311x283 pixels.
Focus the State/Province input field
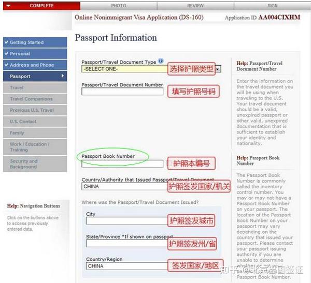pos(127,243)
